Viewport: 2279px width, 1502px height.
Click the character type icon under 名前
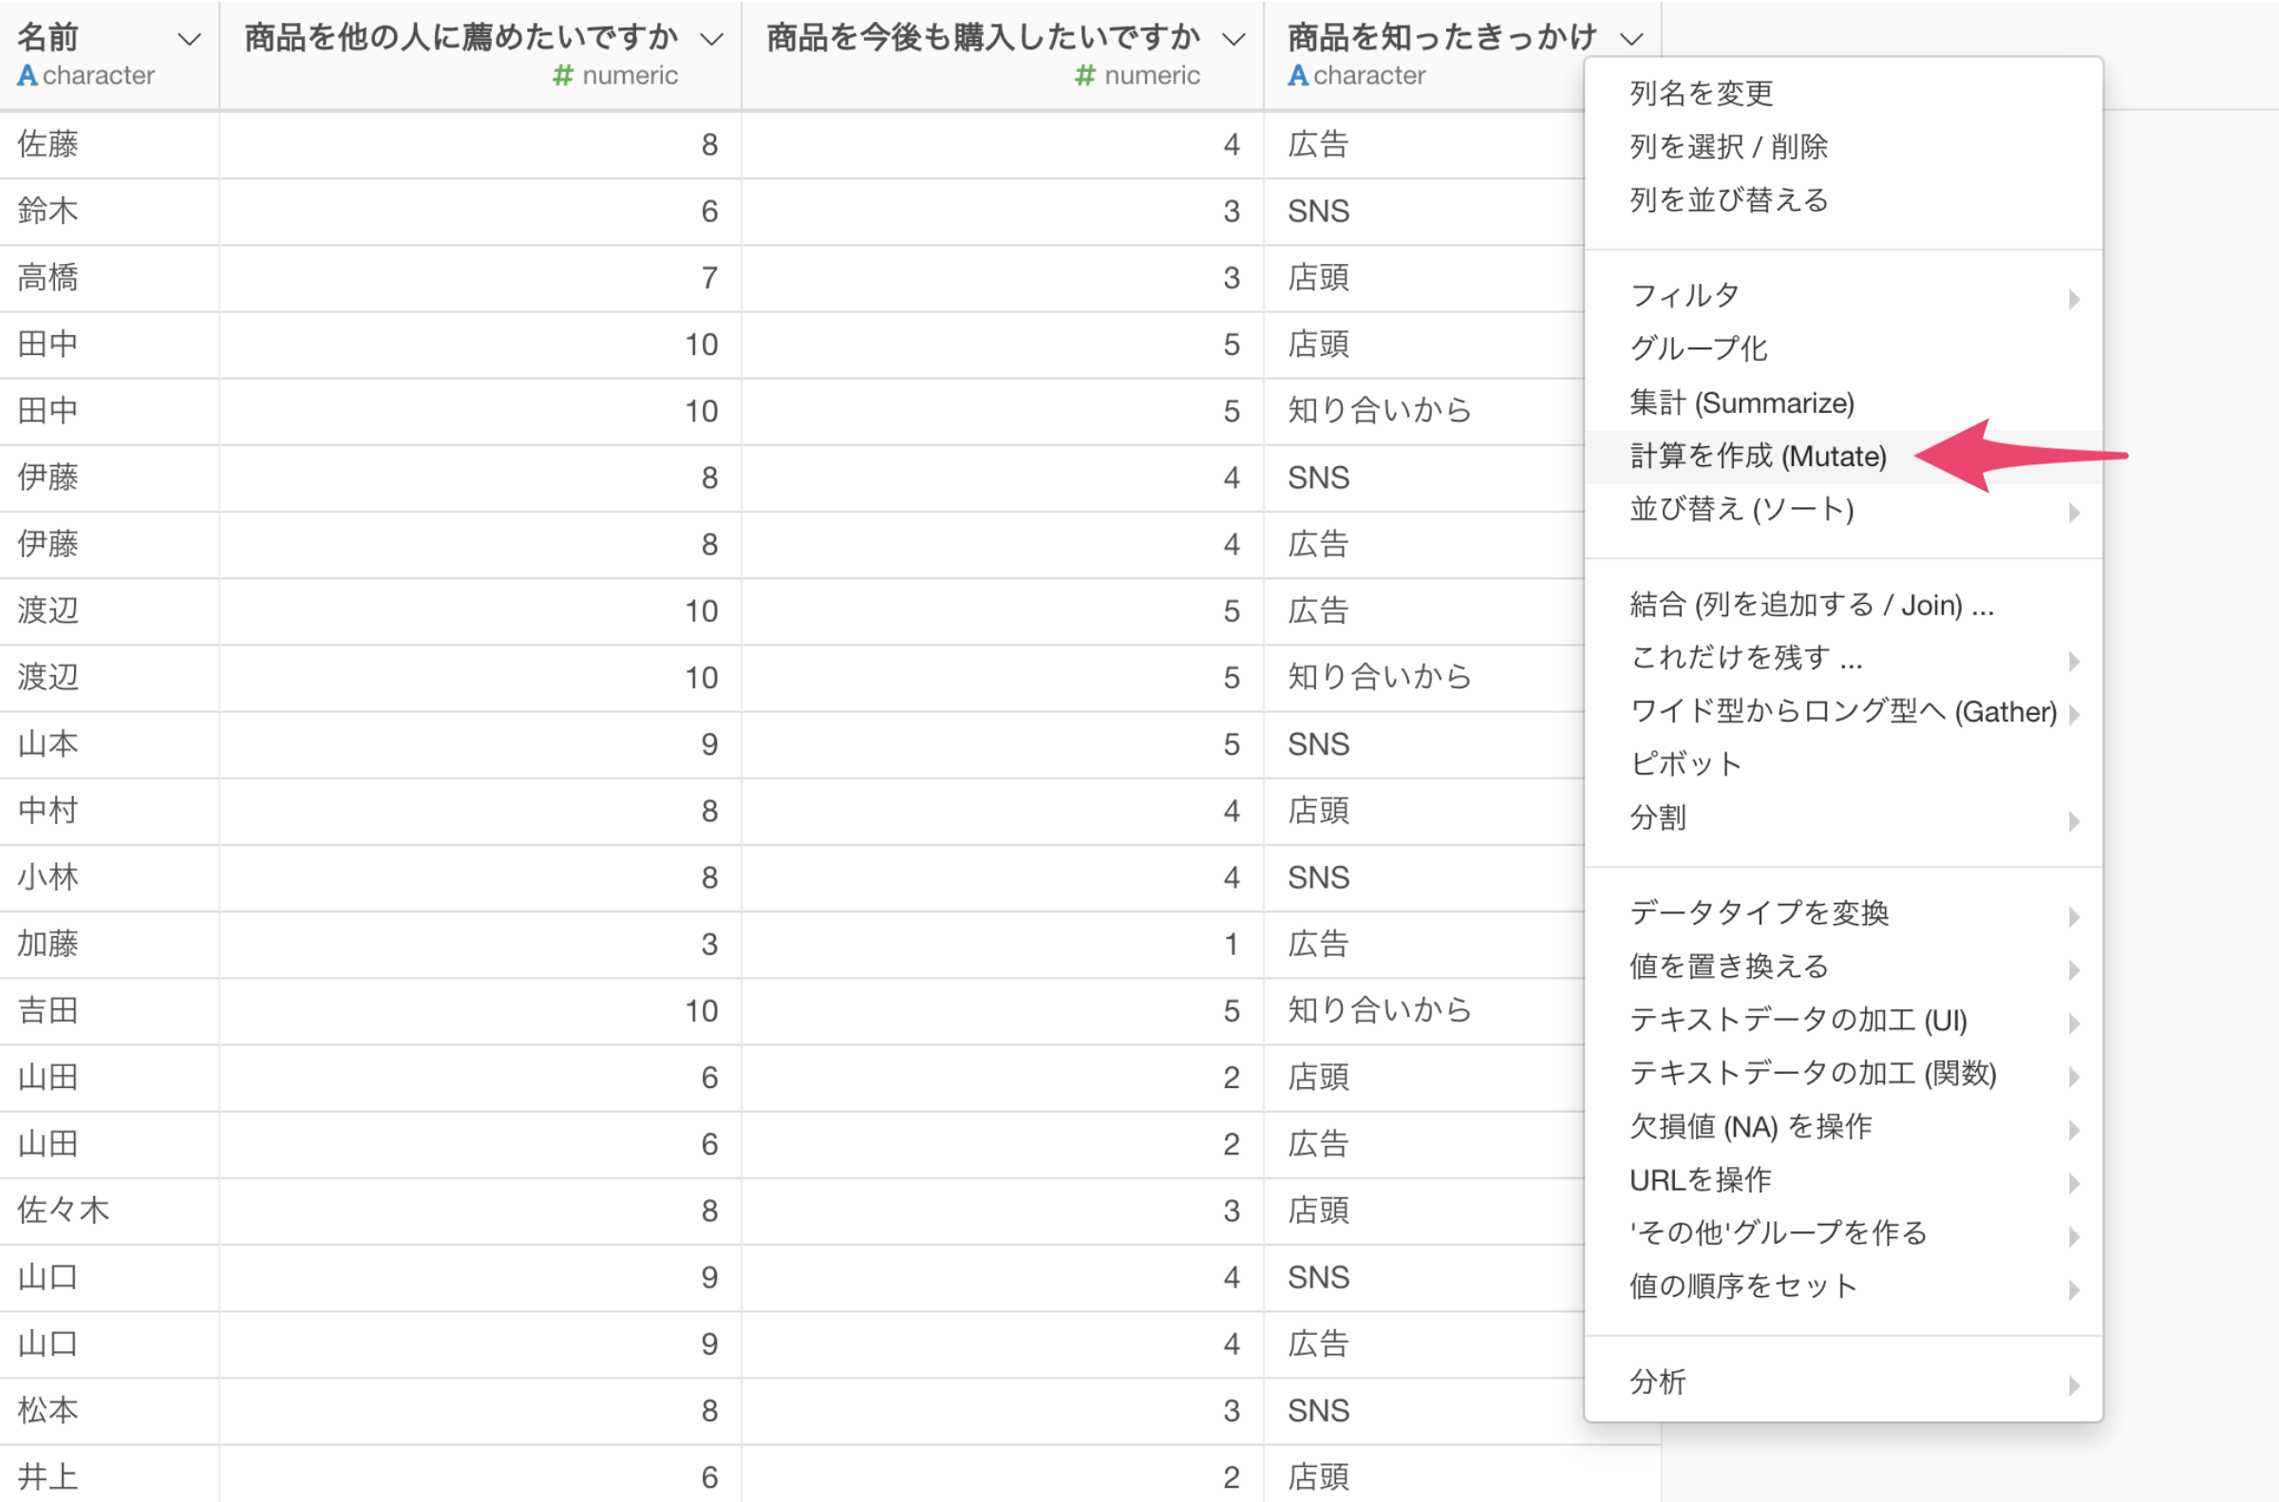28,75
